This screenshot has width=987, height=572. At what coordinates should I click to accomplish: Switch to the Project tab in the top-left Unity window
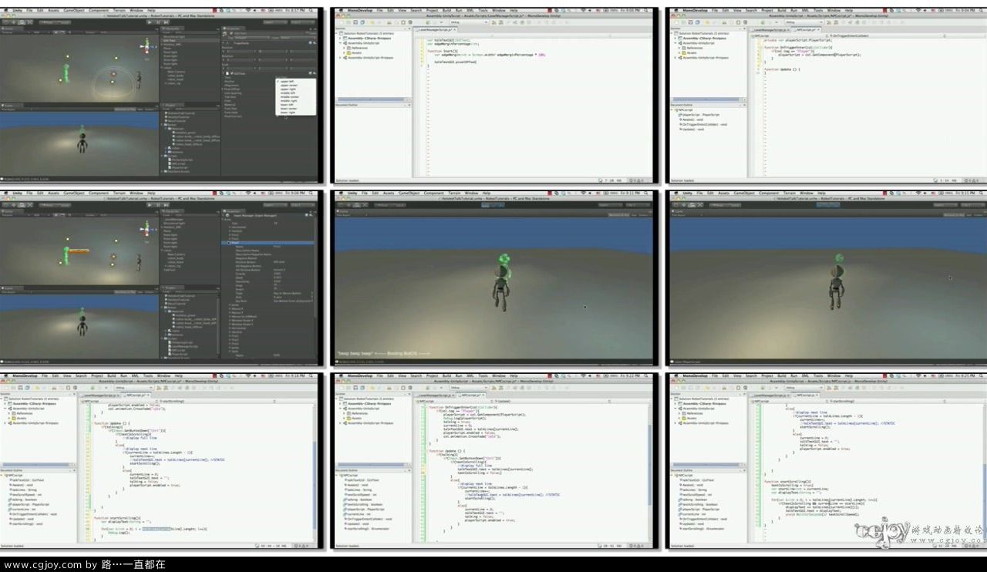click(x=173, y=105)
